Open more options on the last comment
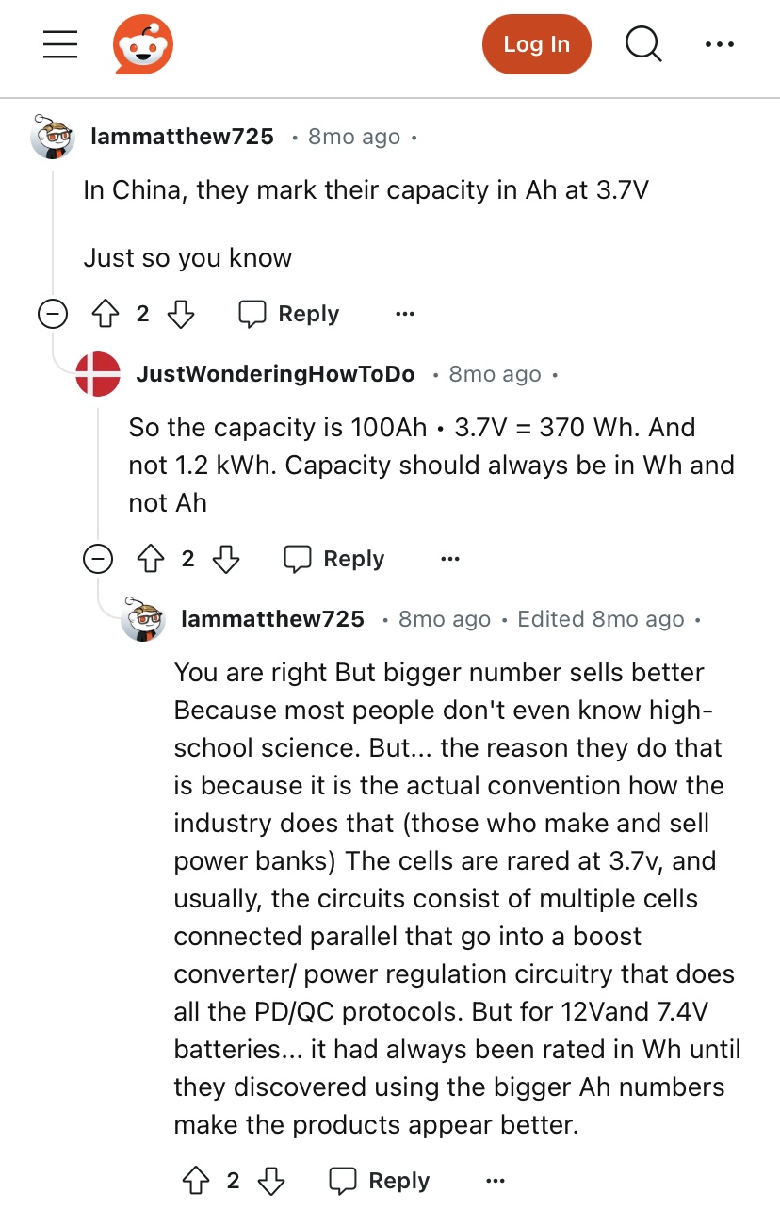The image size is (780, 1226). 496,1181
